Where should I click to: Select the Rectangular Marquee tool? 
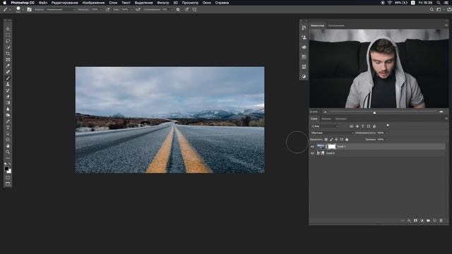tap(8, 35)
